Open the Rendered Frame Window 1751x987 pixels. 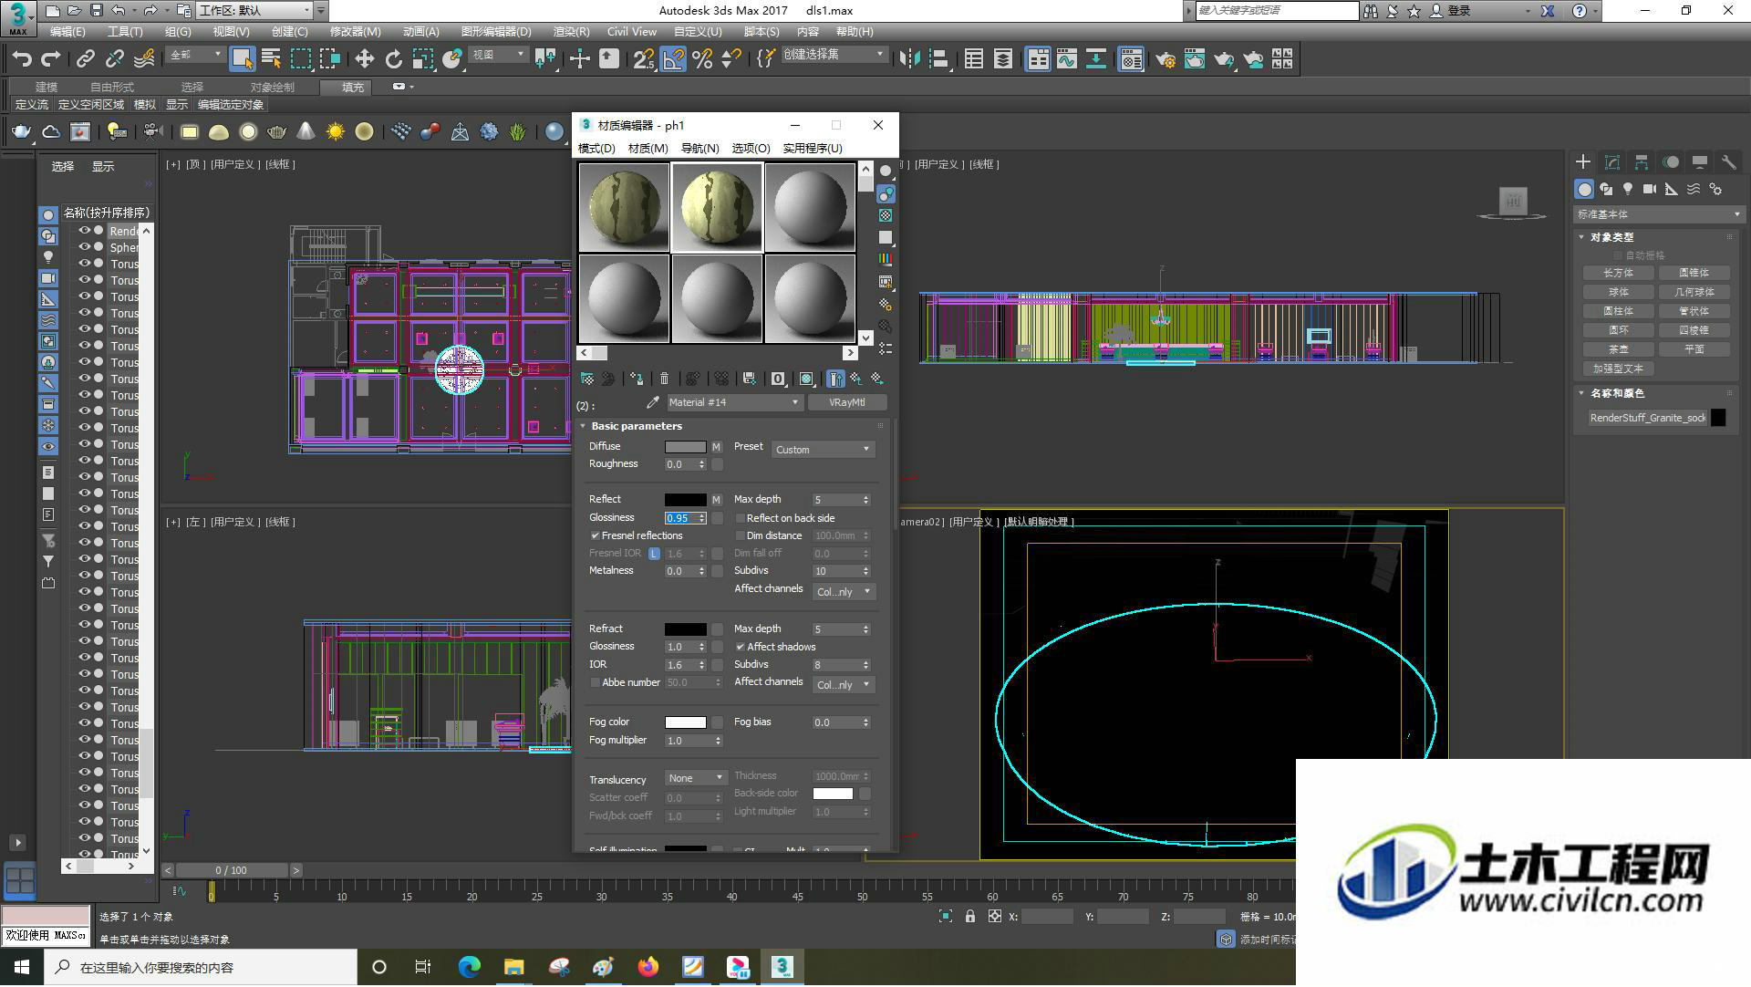(x=1194, y=59)
